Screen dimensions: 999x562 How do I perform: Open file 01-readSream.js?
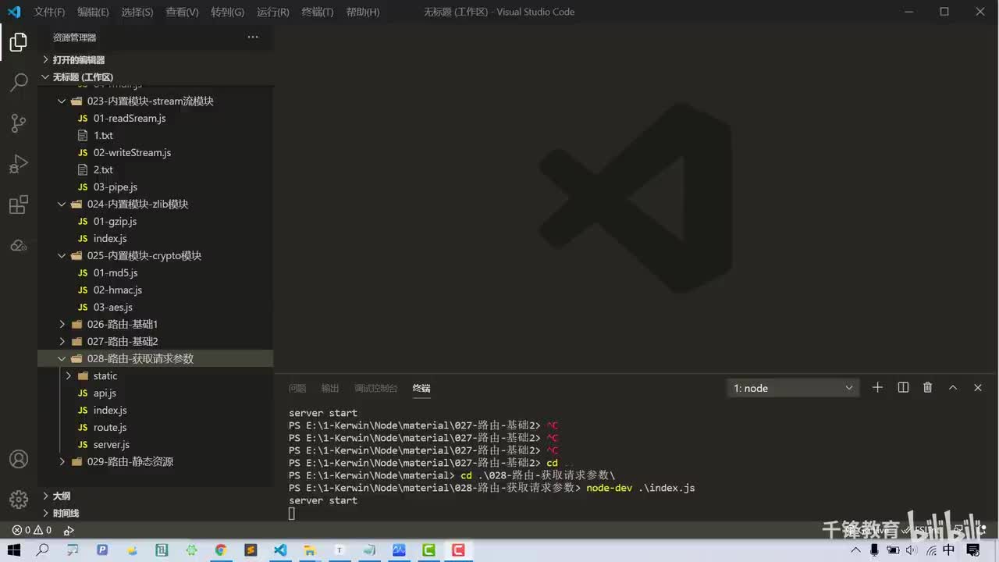pos(155,118)
